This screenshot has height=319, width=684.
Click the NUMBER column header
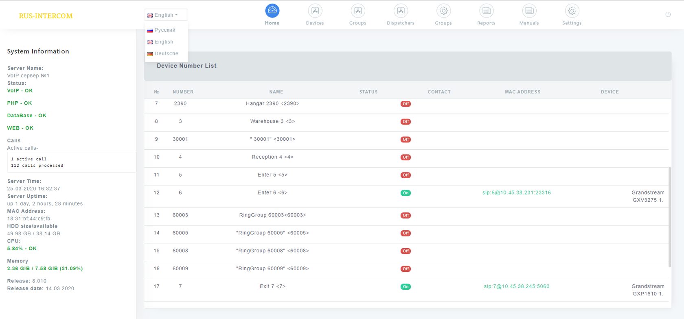coord(183,92)
